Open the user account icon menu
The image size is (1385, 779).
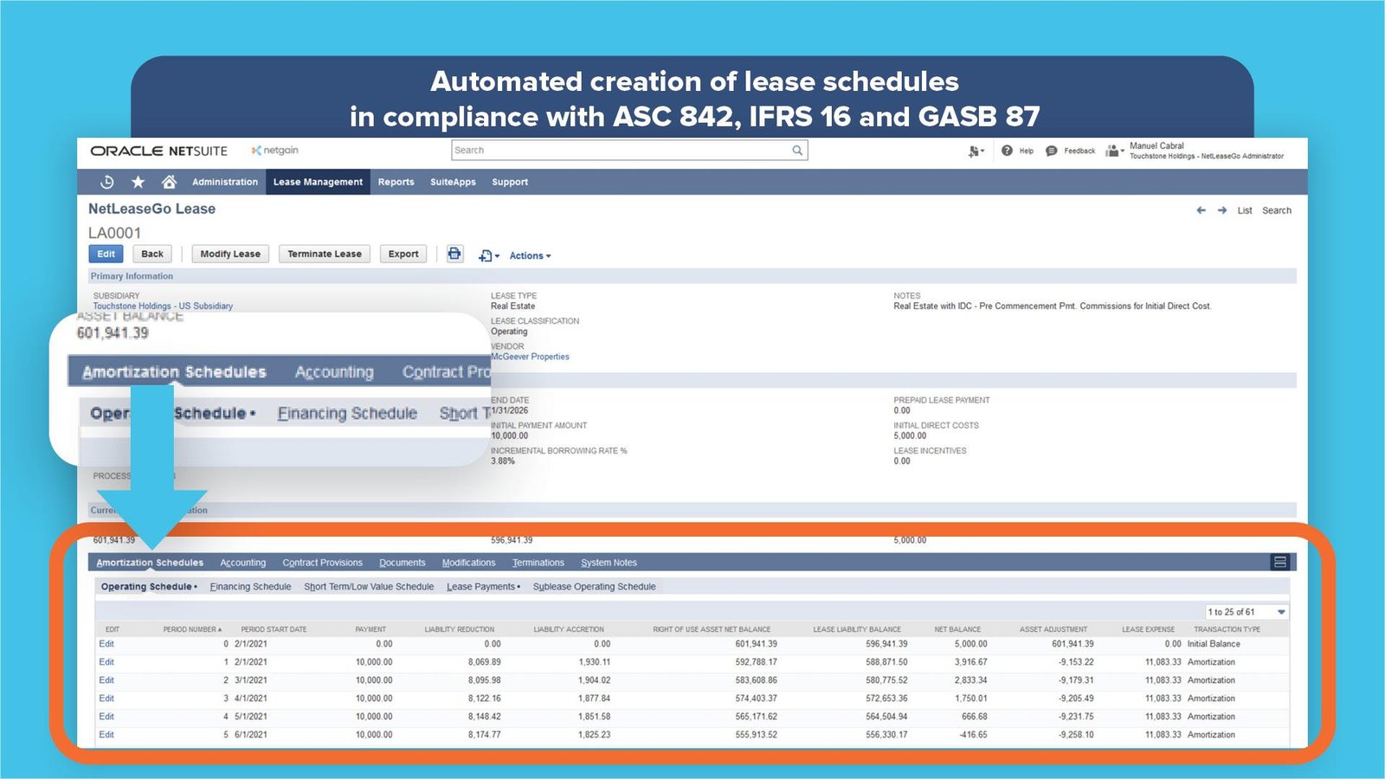(1114, 151)
